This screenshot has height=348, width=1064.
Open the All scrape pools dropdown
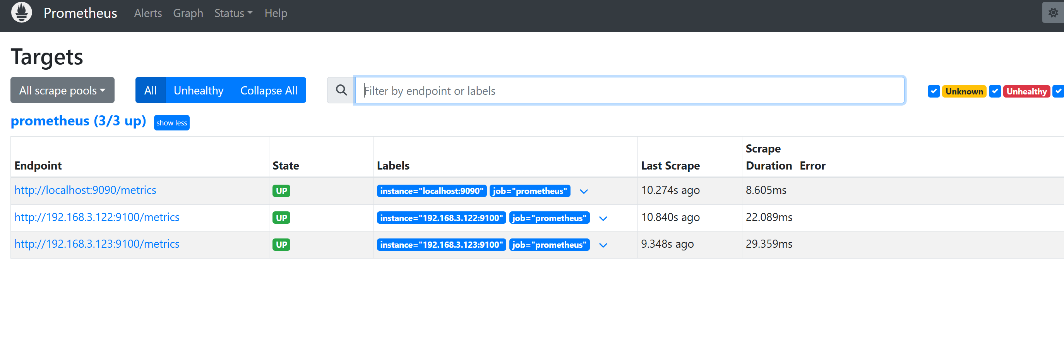tap(62, 90)
